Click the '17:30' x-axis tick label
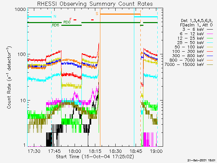Viewport: 217px width, 163px height. [x=34, y=151]
